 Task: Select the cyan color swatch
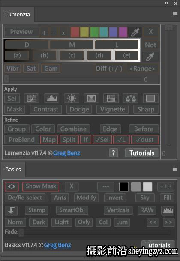(104, 32)
